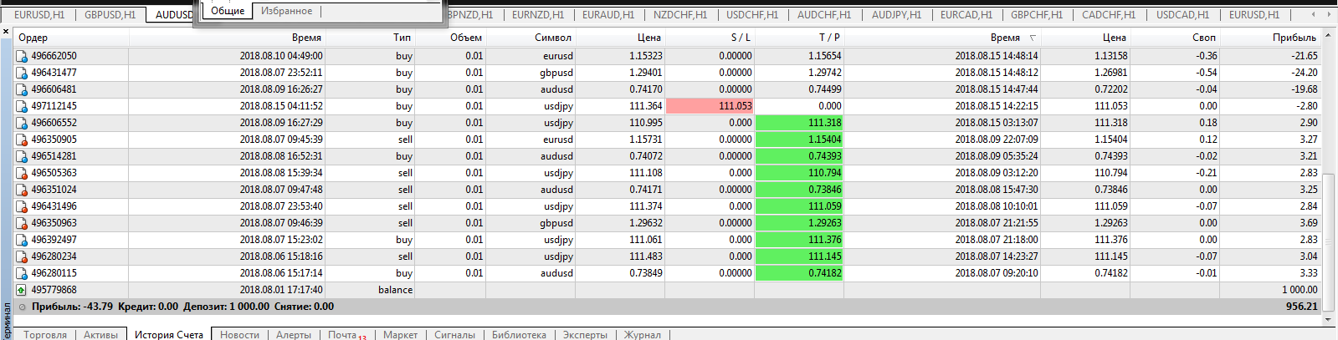Click the red S/L cell 111.053
This screenshot has height=340, width=1338.
tap(710, 106)
